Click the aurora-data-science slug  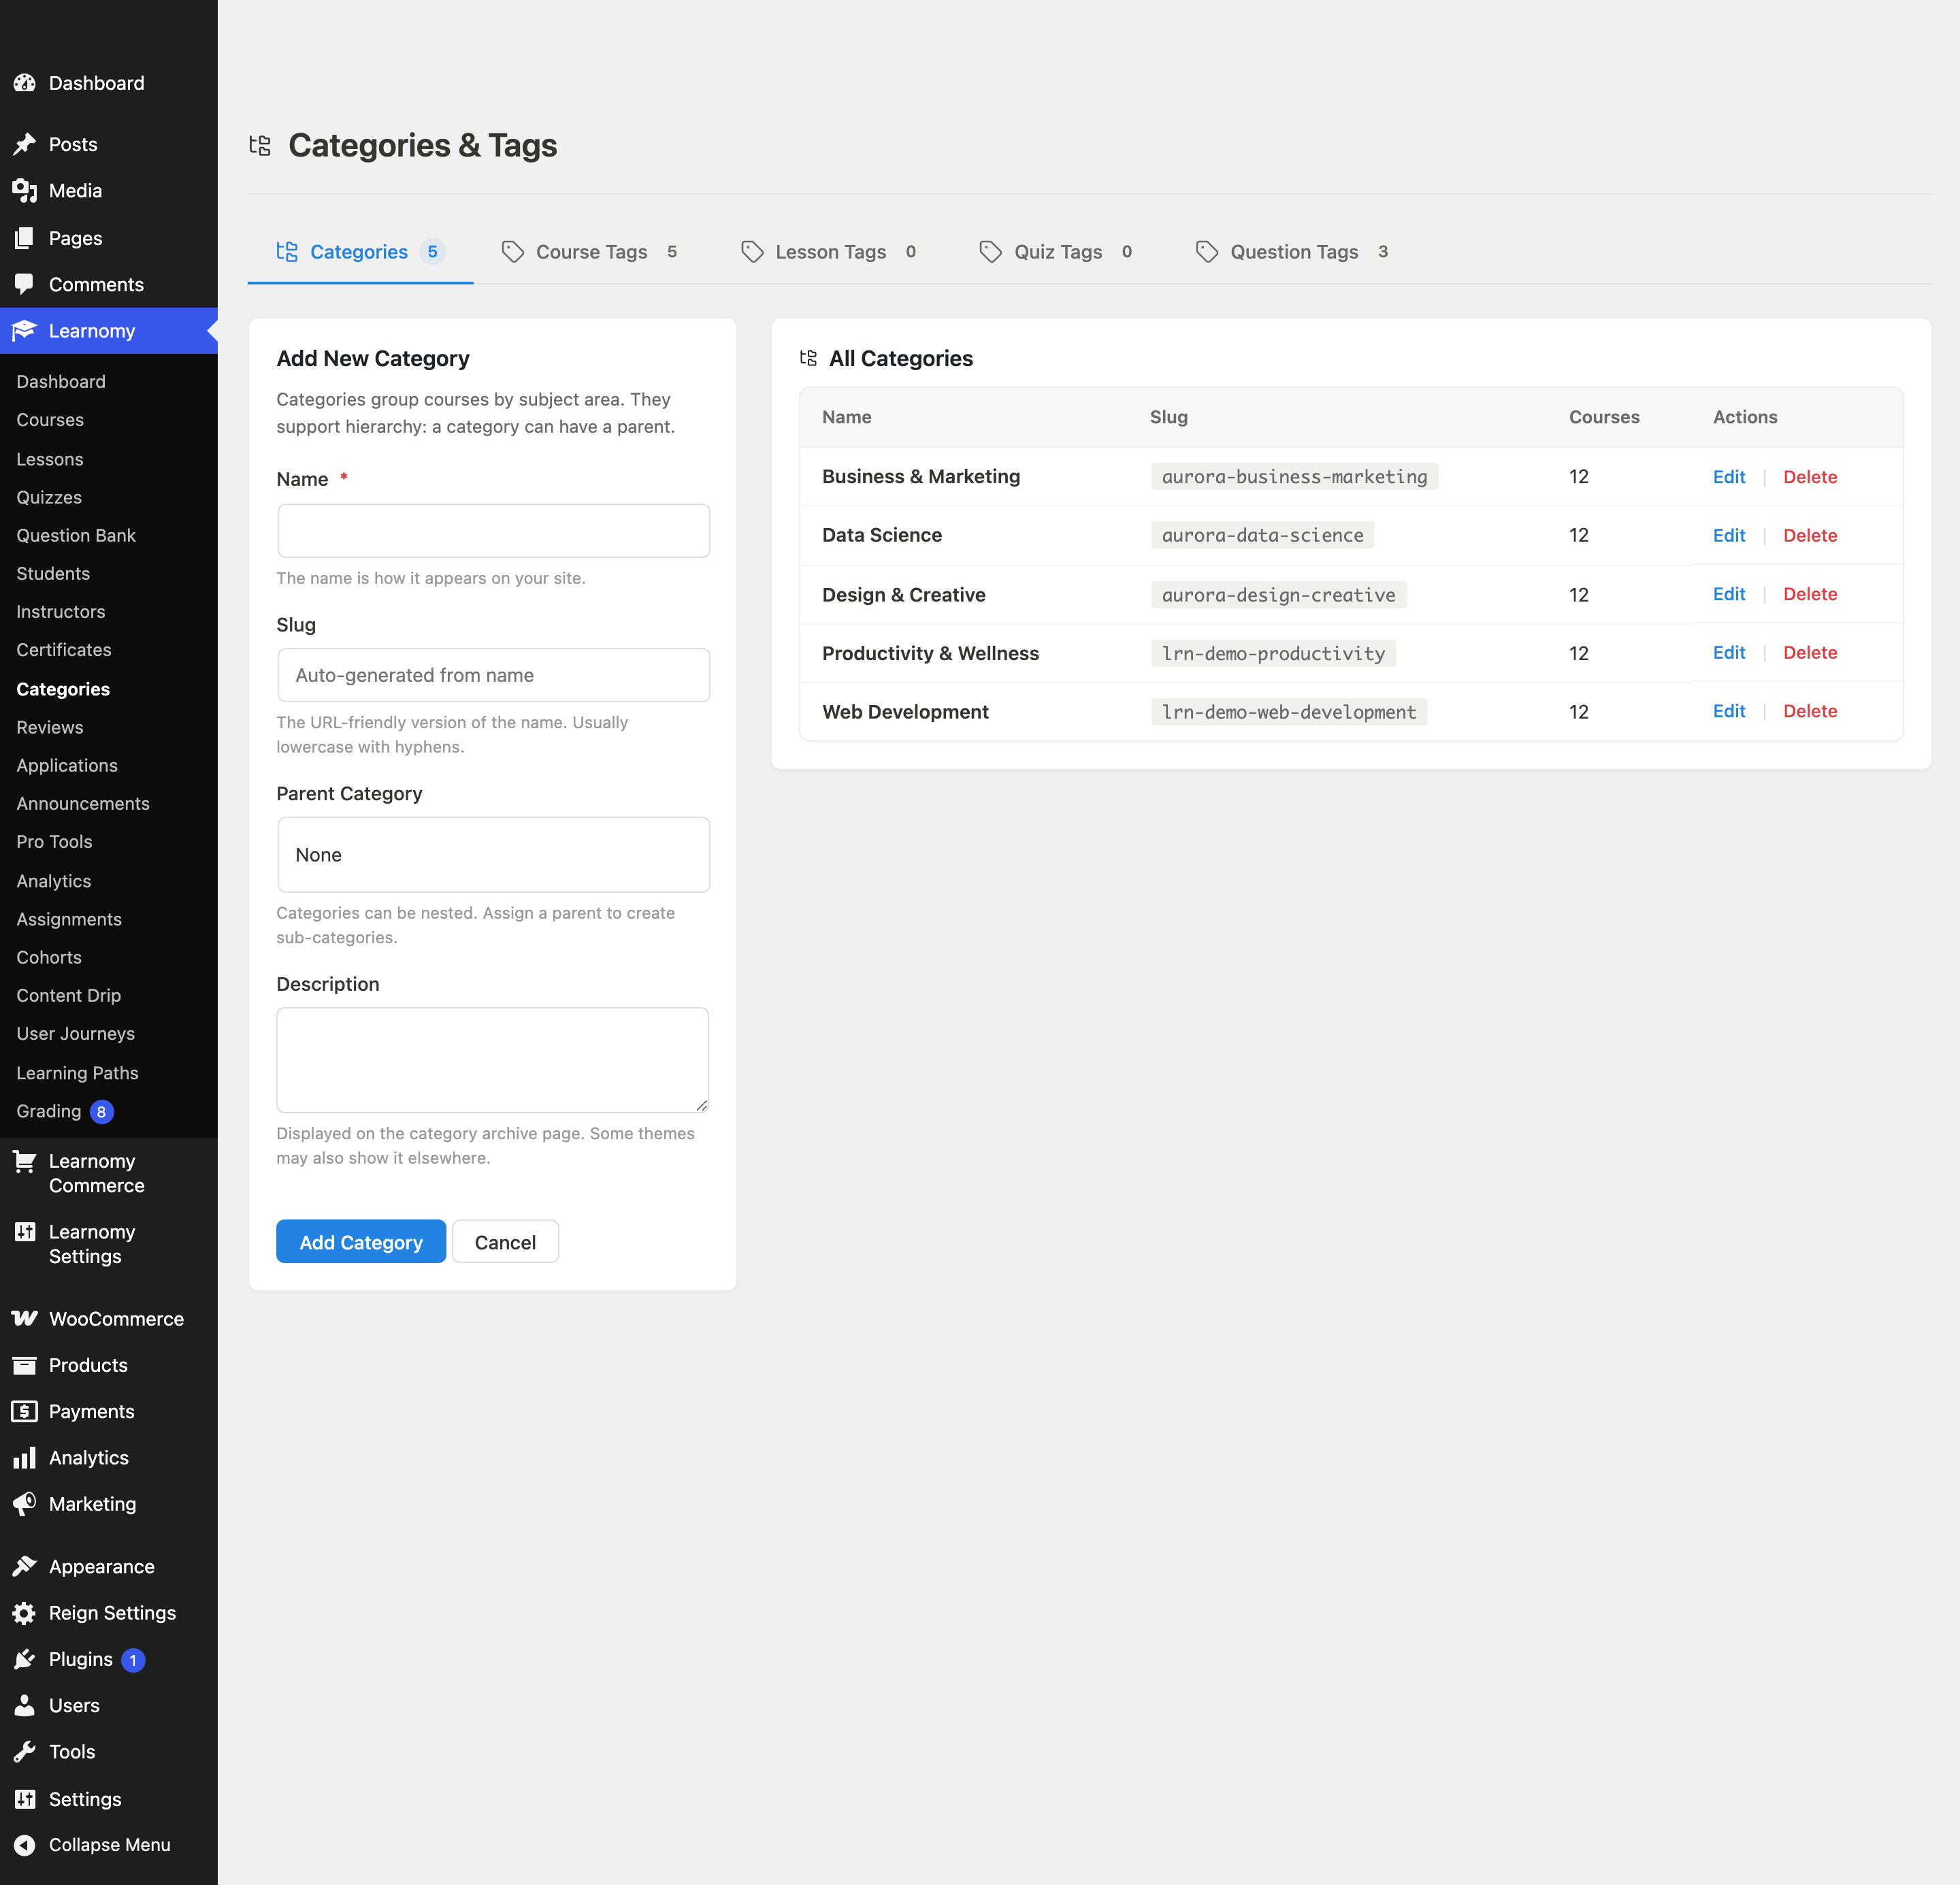point(1262,535)
